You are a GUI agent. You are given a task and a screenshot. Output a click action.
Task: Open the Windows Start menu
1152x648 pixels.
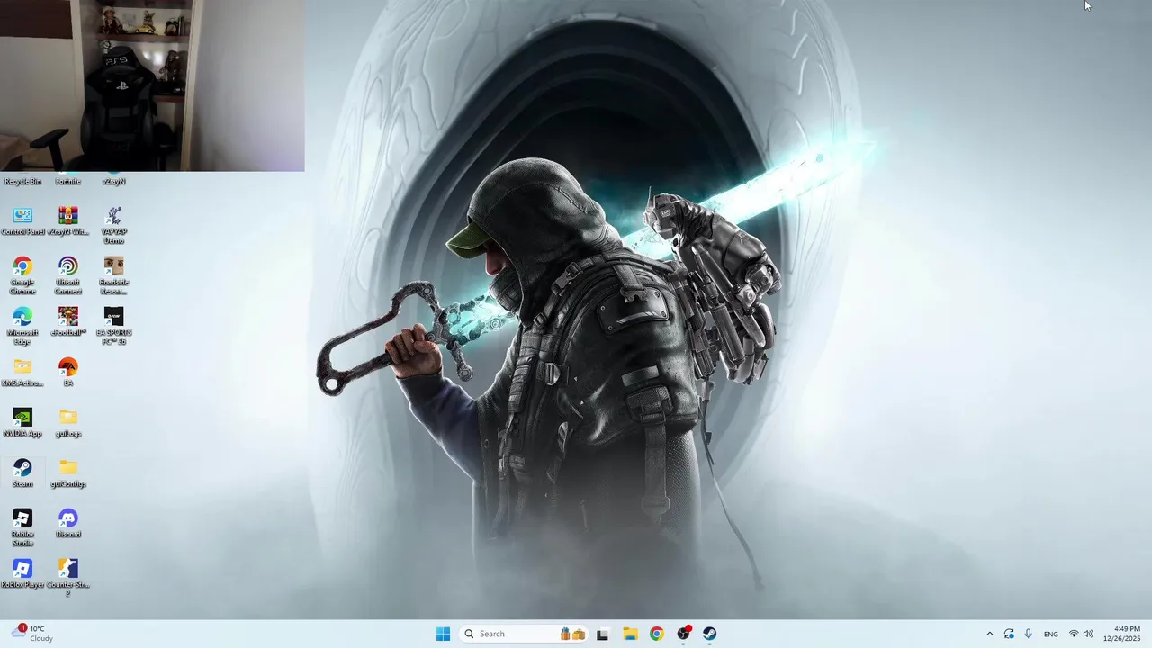click(x=443, y=634)
